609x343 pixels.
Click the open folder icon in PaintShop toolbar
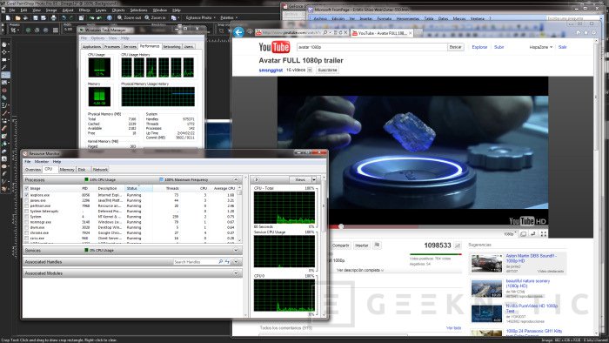click(x=18, y=18)
